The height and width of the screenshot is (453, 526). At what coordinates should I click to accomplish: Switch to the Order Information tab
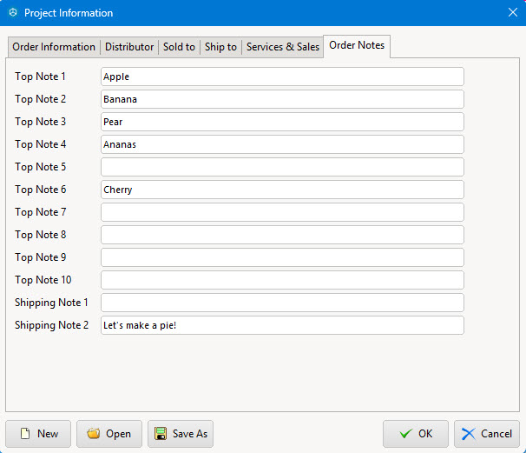point(54,47)
